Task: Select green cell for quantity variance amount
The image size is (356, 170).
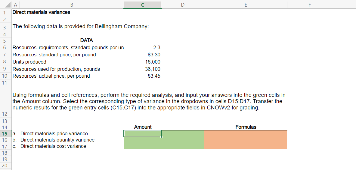Action: click(x=142, y=140)
